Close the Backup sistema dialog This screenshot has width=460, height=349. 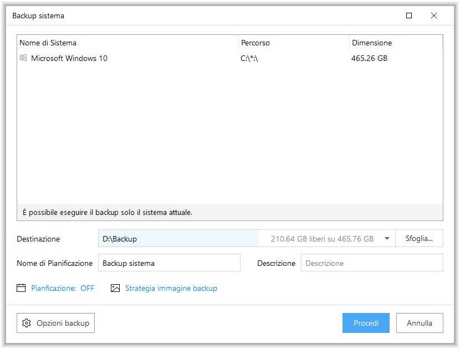(434, 16)
